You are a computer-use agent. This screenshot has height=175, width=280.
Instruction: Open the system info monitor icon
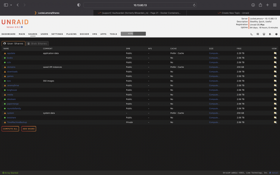point(264,34)
